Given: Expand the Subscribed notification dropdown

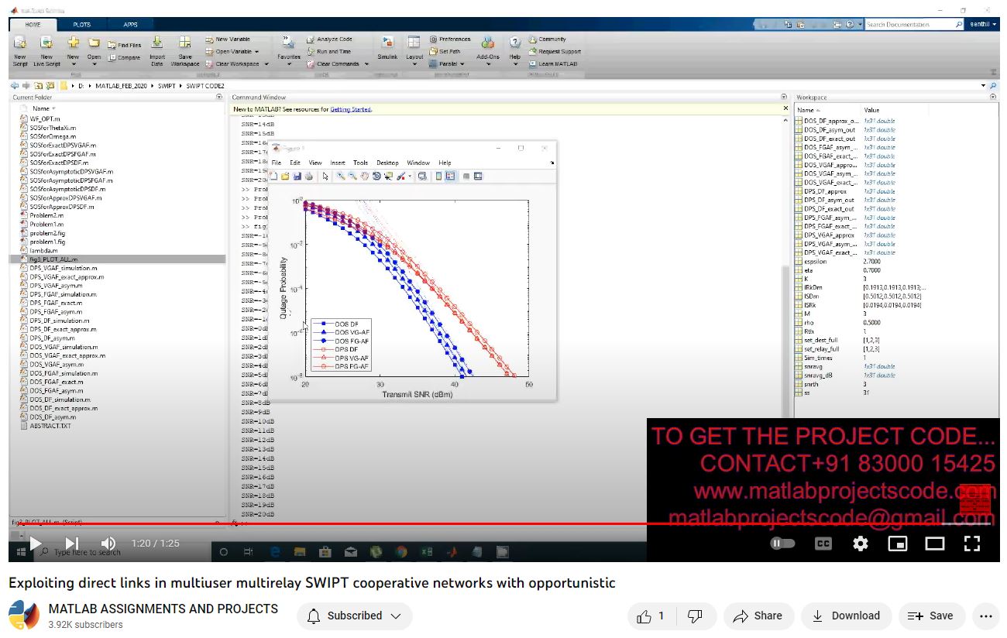Looking at the screenshot, I should click(355, 616).
